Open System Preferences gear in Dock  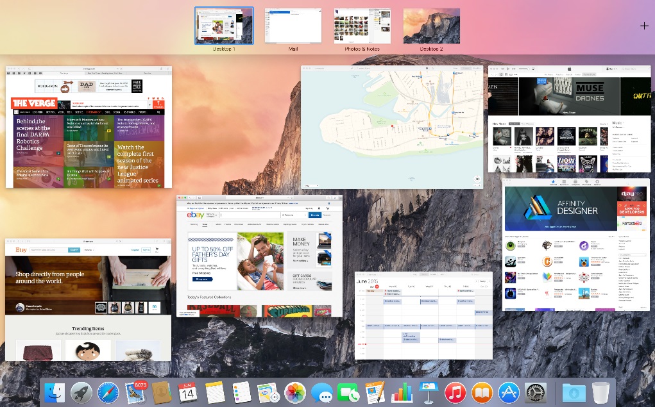536,393
